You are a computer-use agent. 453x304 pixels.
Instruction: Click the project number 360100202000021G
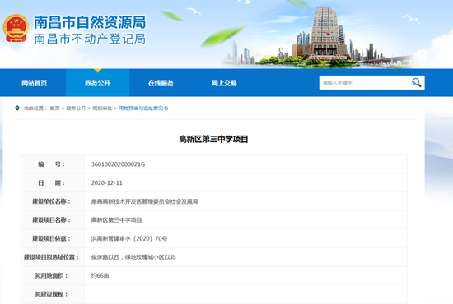pos(118,164)
